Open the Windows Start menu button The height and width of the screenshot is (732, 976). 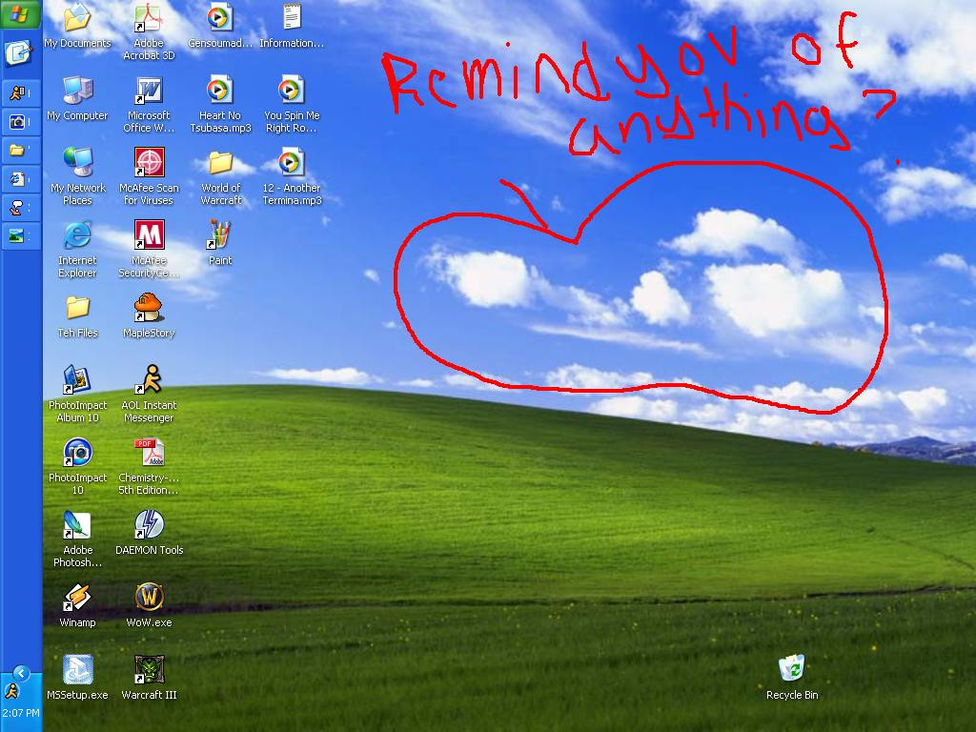[x=21, y=14]
